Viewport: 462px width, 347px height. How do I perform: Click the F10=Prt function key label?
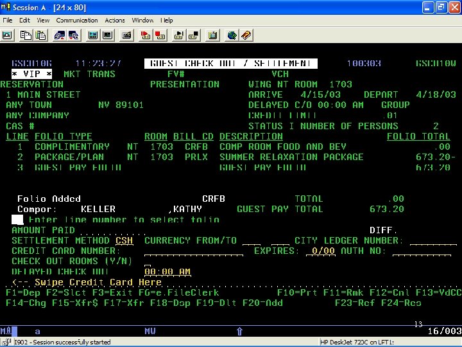coord(297,293)
